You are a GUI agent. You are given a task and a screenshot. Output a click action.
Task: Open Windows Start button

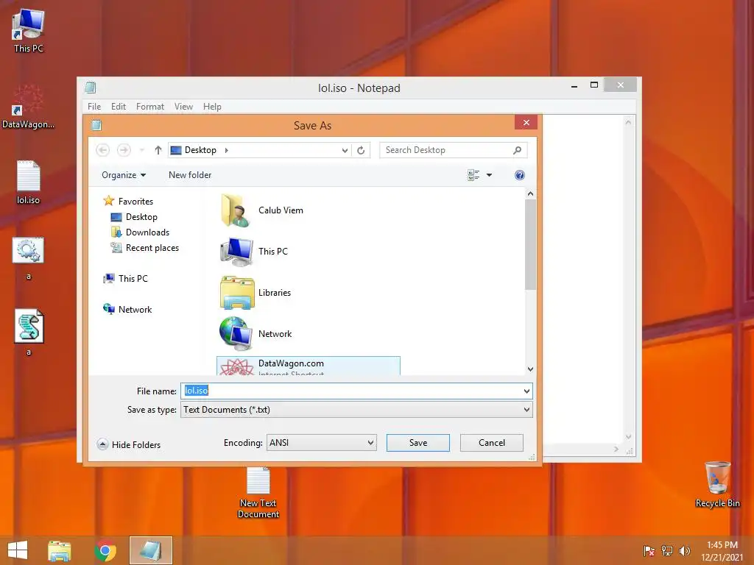[18, 550]
